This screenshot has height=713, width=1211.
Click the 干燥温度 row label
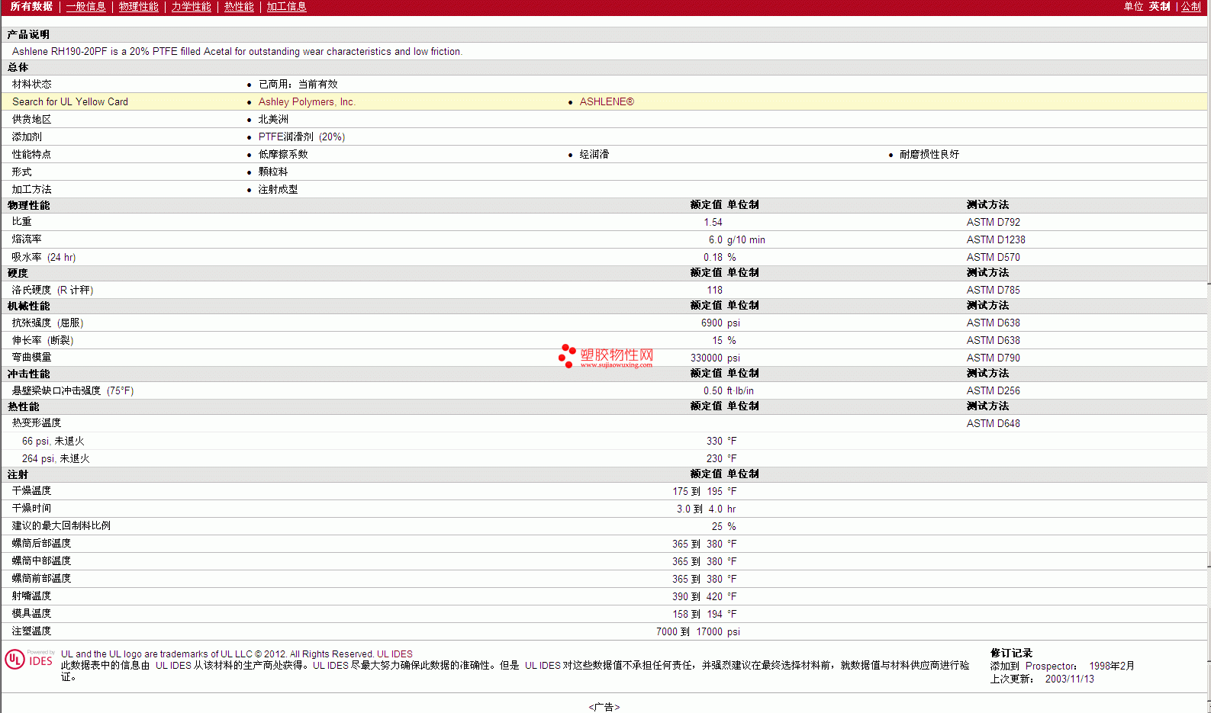click(32, 491)
